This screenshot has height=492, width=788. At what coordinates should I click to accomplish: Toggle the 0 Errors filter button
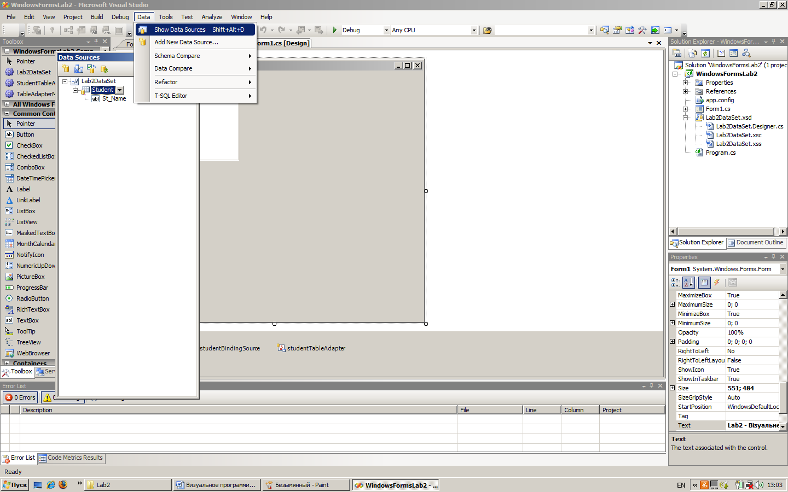tap(20, 397)
